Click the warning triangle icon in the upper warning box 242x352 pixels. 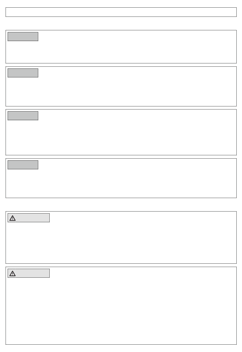tap(12, 218)
